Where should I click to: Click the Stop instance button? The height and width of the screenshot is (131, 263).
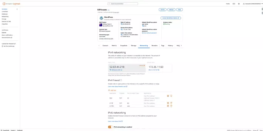[x=179, y=10]
